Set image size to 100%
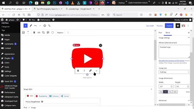 tap(175, 92)
